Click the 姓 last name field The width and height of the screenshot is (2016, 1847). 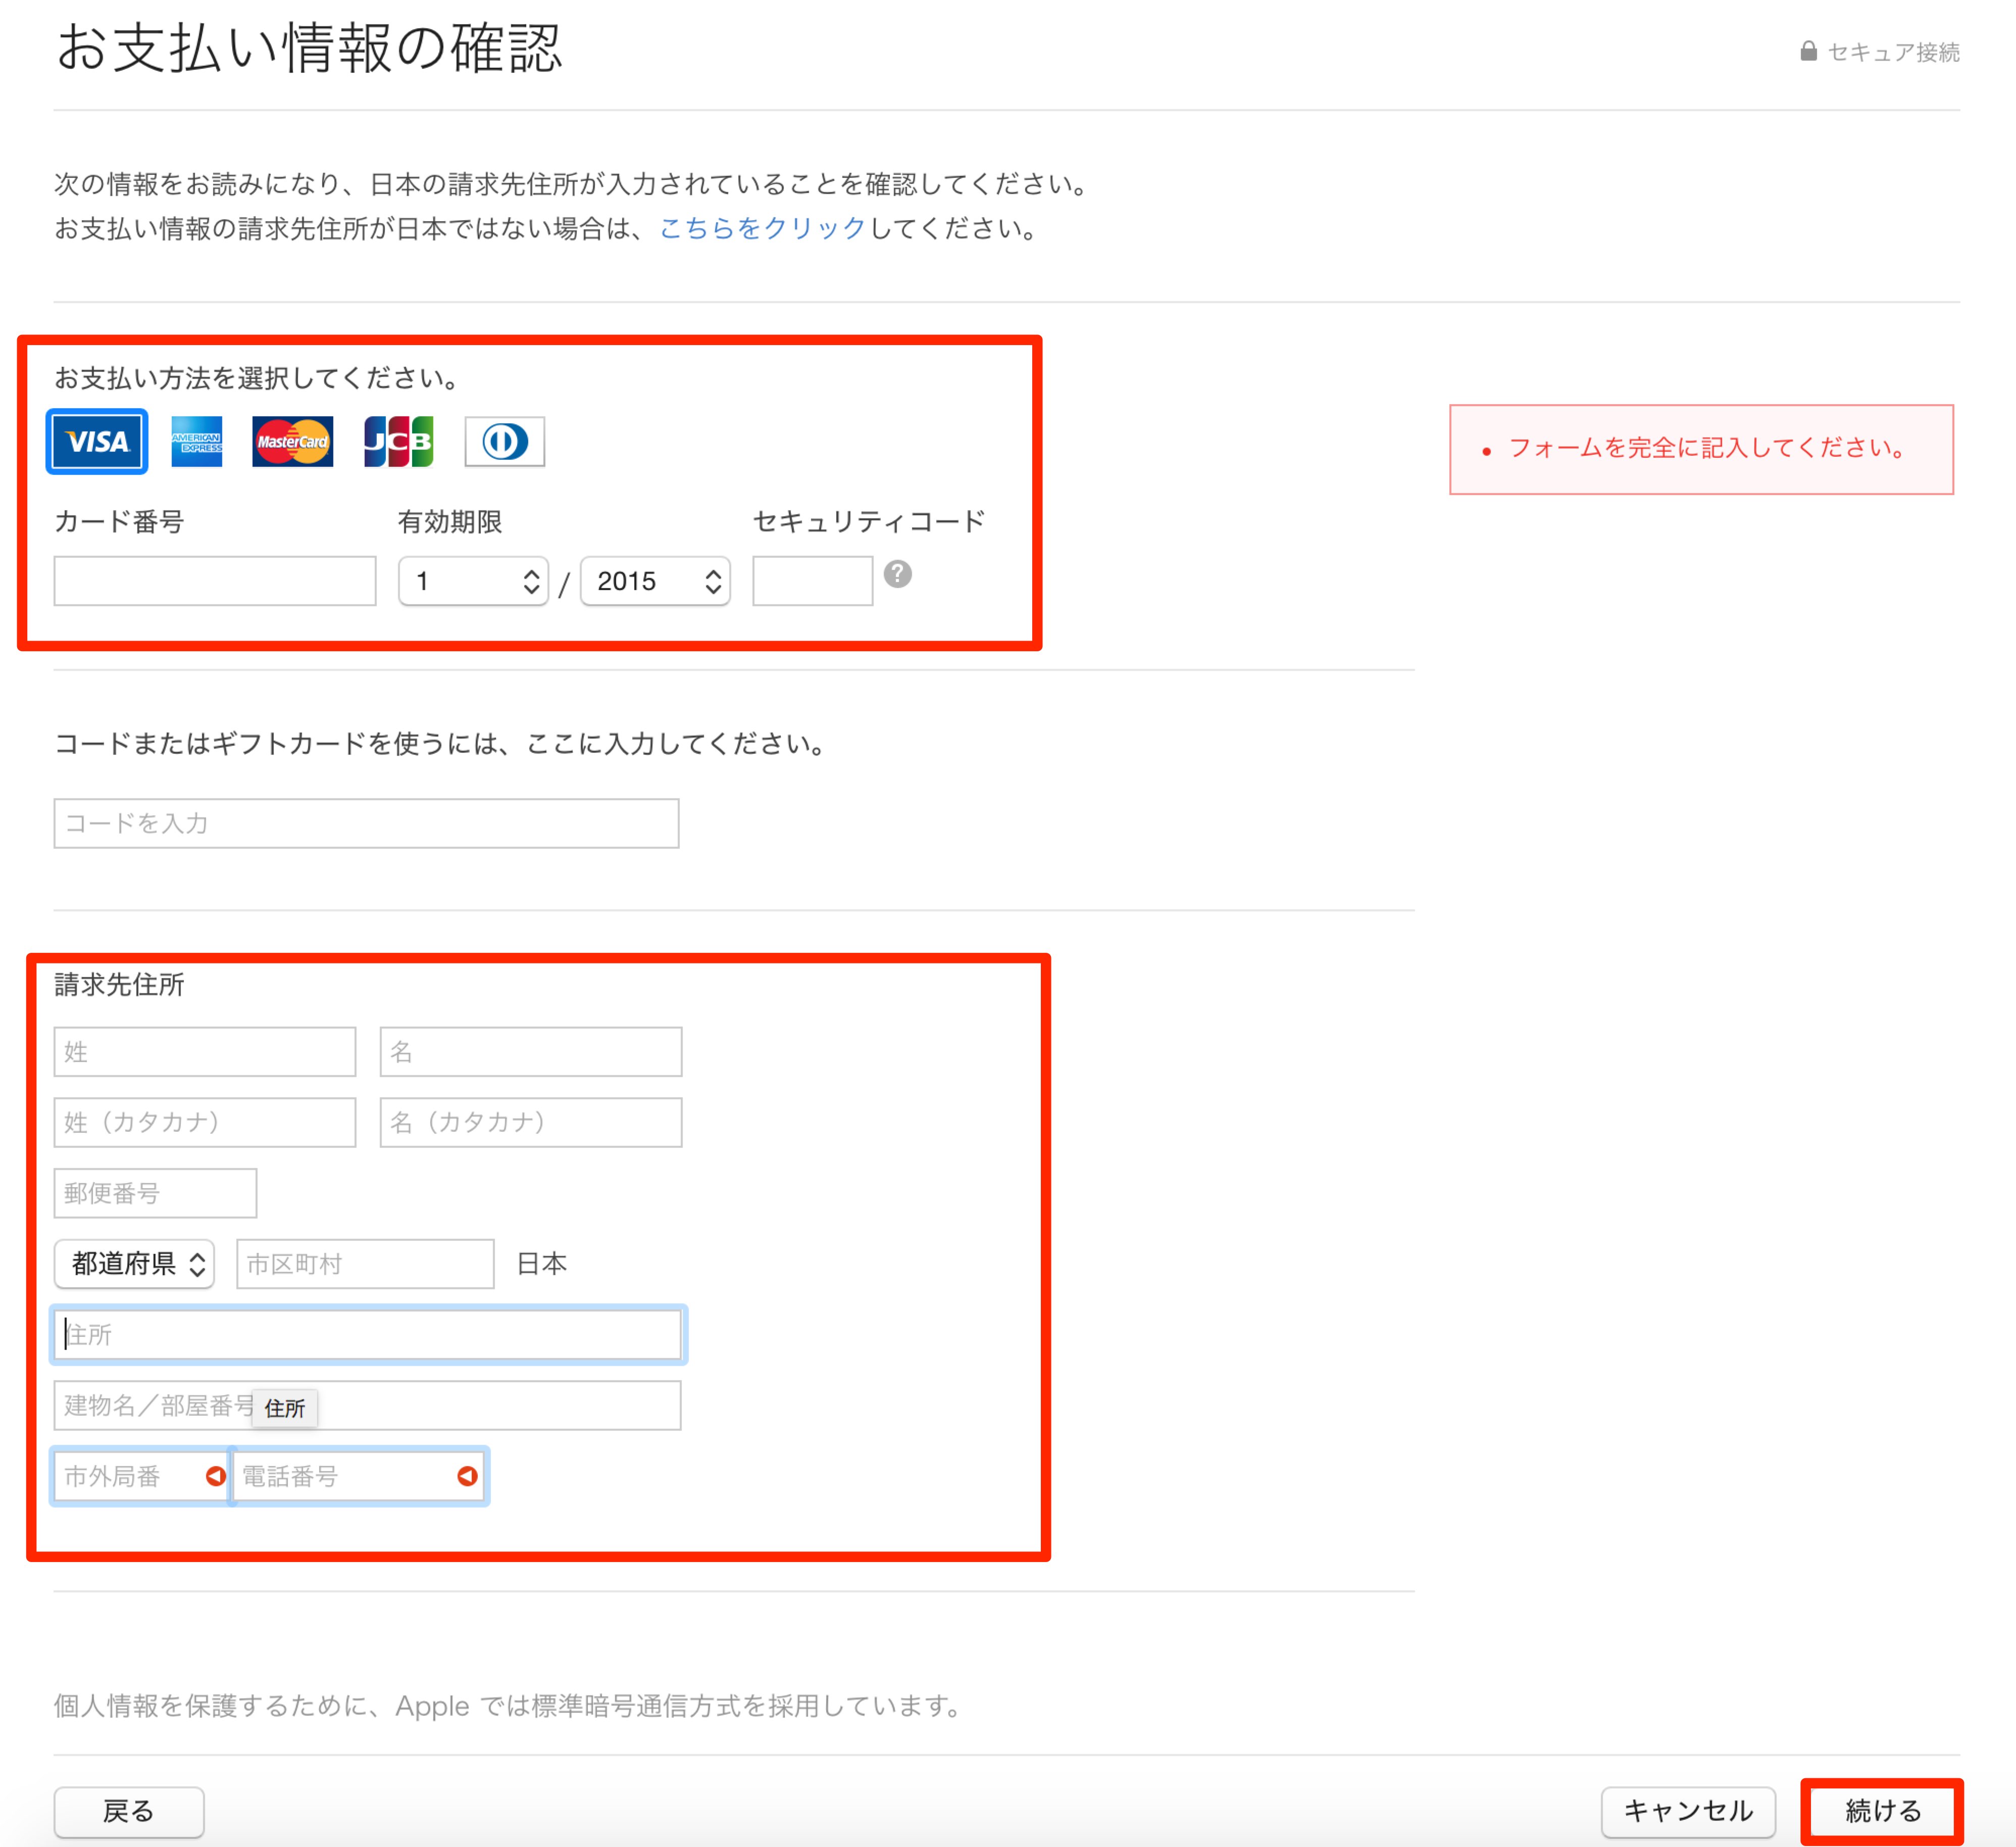pos(205,1052)
